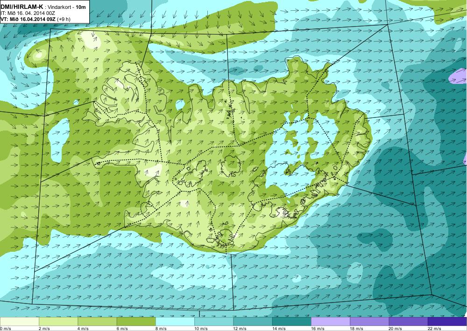Click the "0 m/s" legend label

click(5, 329)
